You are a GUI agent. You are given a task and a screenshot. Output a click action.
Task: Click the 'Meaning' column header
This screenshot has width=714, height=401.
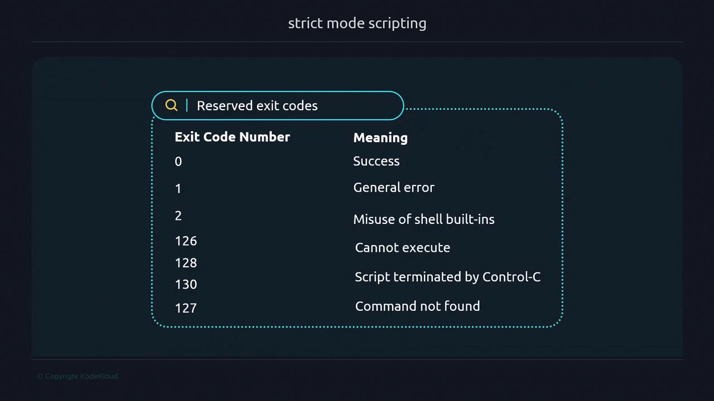(380, 138)
